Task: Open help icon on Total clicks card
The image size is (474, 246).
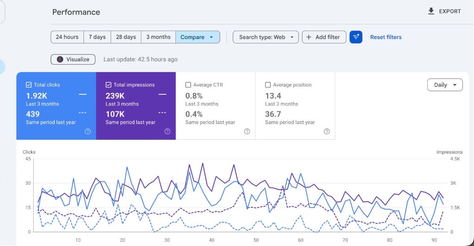Action: (x=87, y=131)
